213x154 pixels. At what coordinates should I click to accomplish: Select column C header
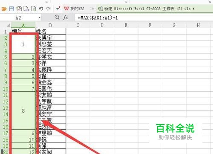pos(78,25)
